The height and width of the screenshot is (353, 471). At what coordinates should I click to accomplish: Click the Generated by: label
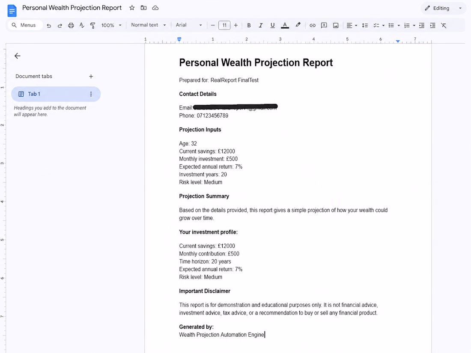click(197, 327)
